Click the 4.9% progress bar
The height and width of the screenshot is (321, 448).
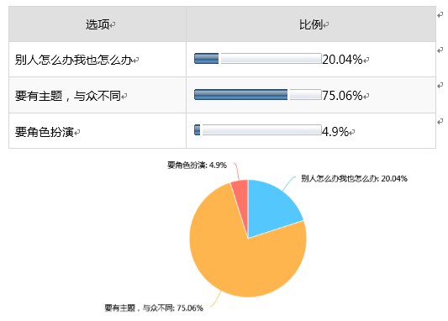pyautogui.click(x=258, y=130)
